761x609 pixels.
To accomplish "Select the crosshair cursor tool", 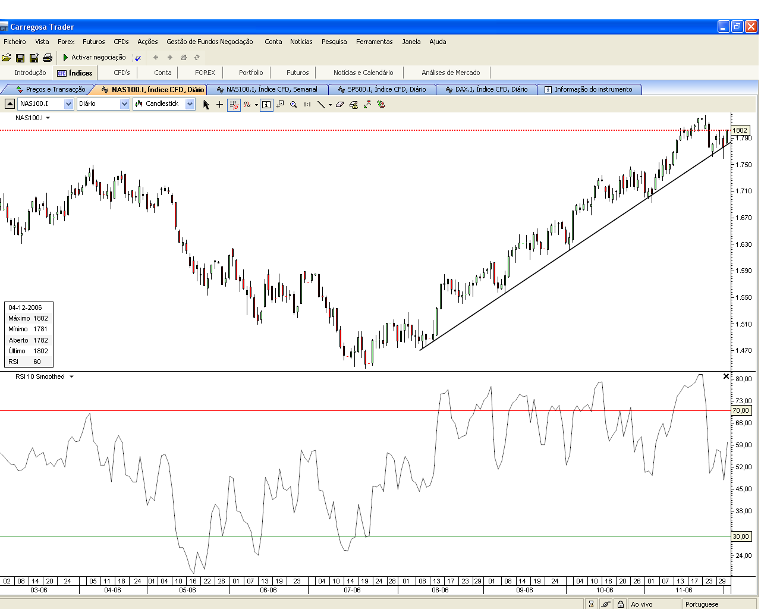I will (219, 105).
